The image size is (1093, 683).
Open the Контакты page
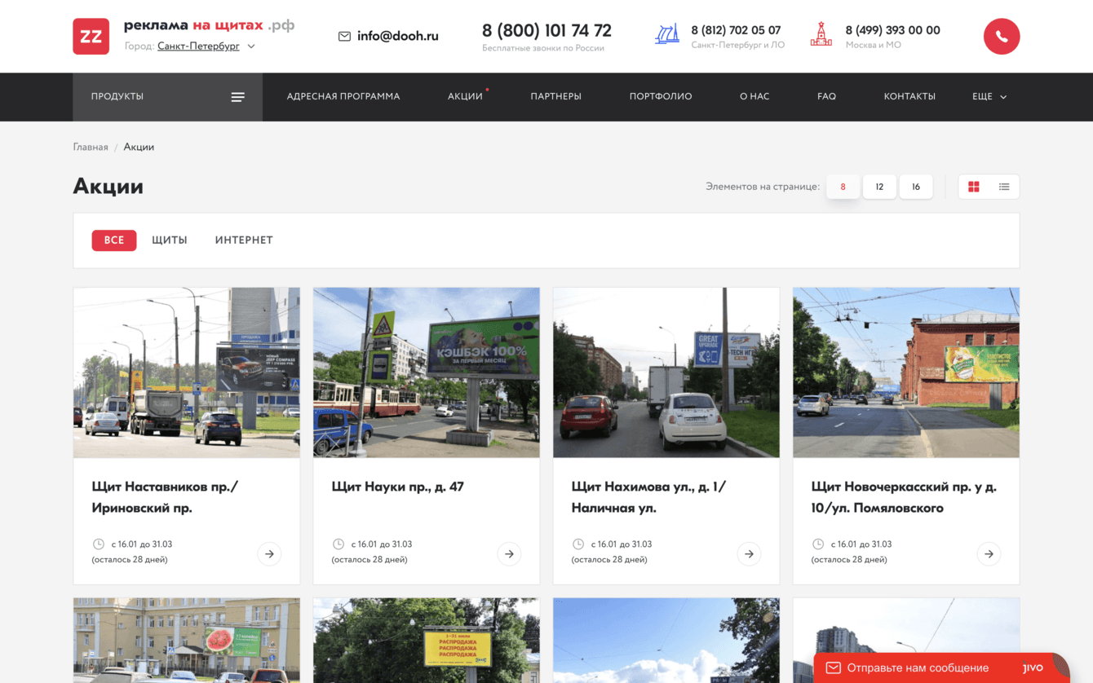[x=909, y=97]
